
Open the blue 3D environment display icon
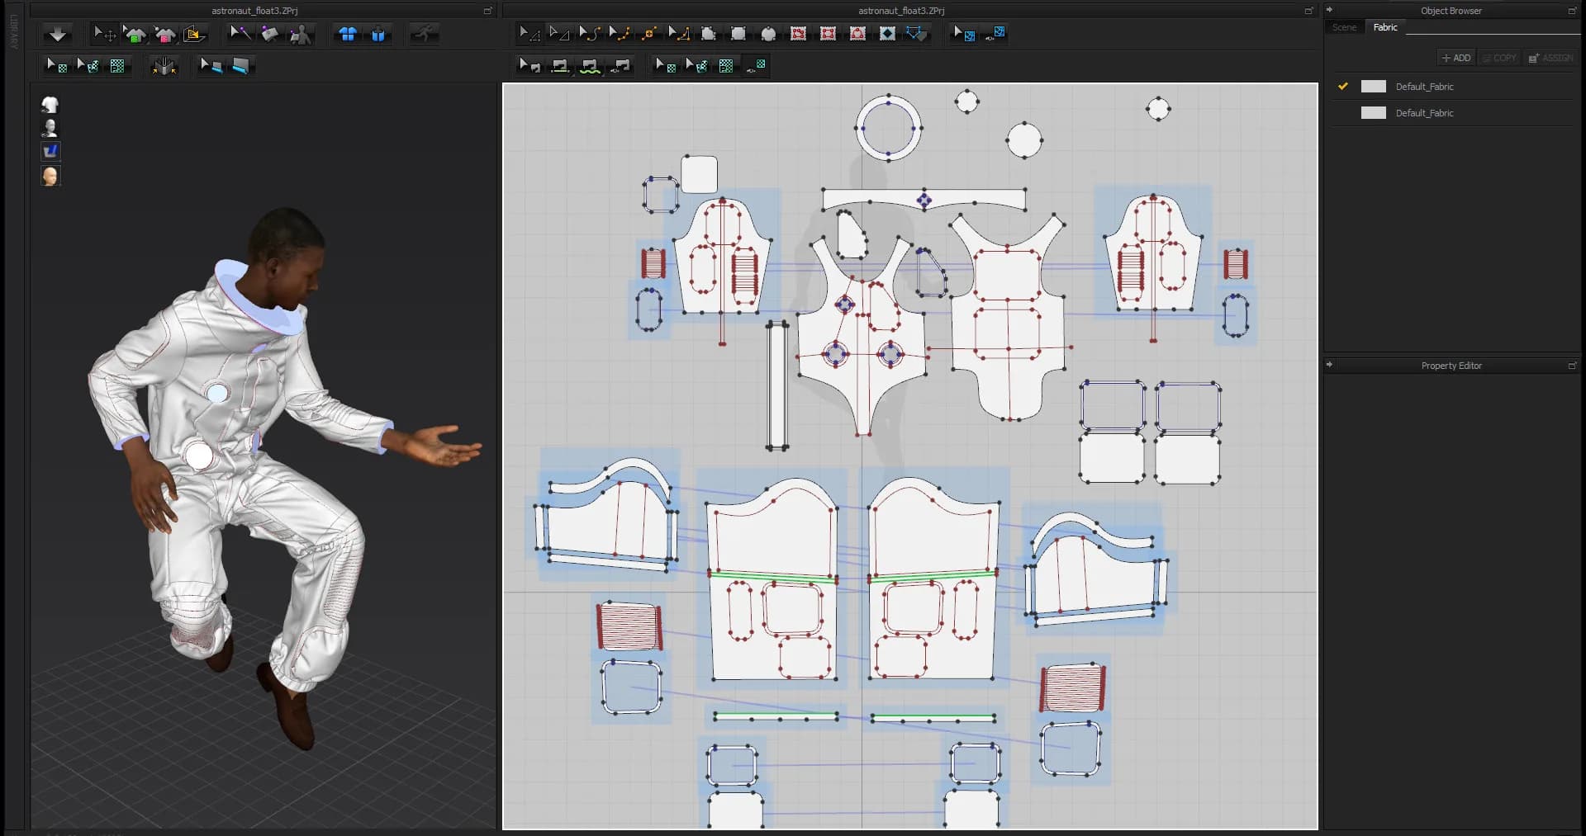[50, 151]
